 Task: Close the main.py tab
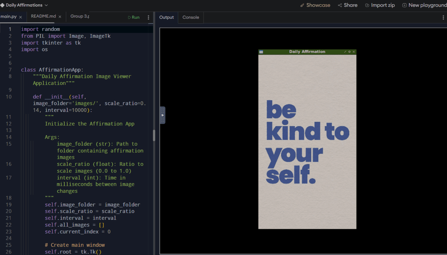pos(20,17)
